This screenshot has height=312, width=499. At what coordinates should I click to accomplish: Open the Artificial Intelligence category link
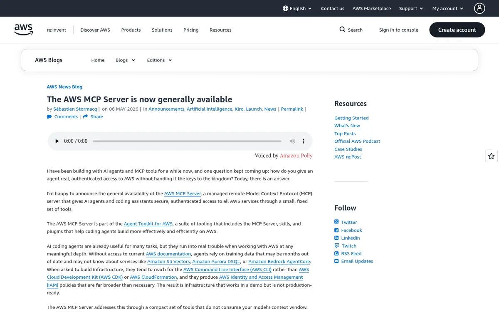[x=209, y=109]
